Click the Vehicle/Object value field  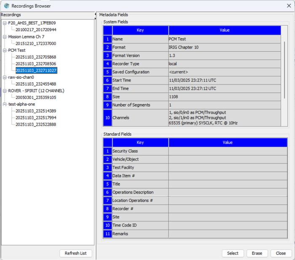point(228,159)
